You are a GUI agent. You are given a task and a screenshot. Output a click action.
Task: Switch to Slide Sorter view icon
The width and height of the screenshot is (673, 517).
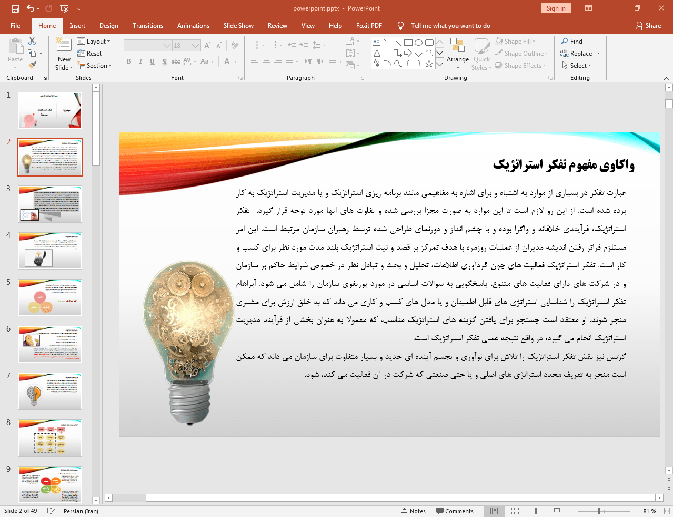point(515,511)
